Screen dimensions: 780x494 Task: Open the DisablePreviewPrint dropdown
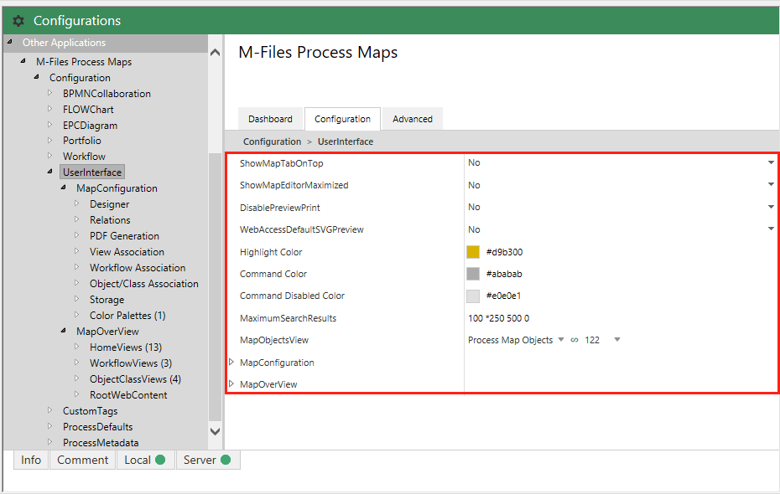771,207
